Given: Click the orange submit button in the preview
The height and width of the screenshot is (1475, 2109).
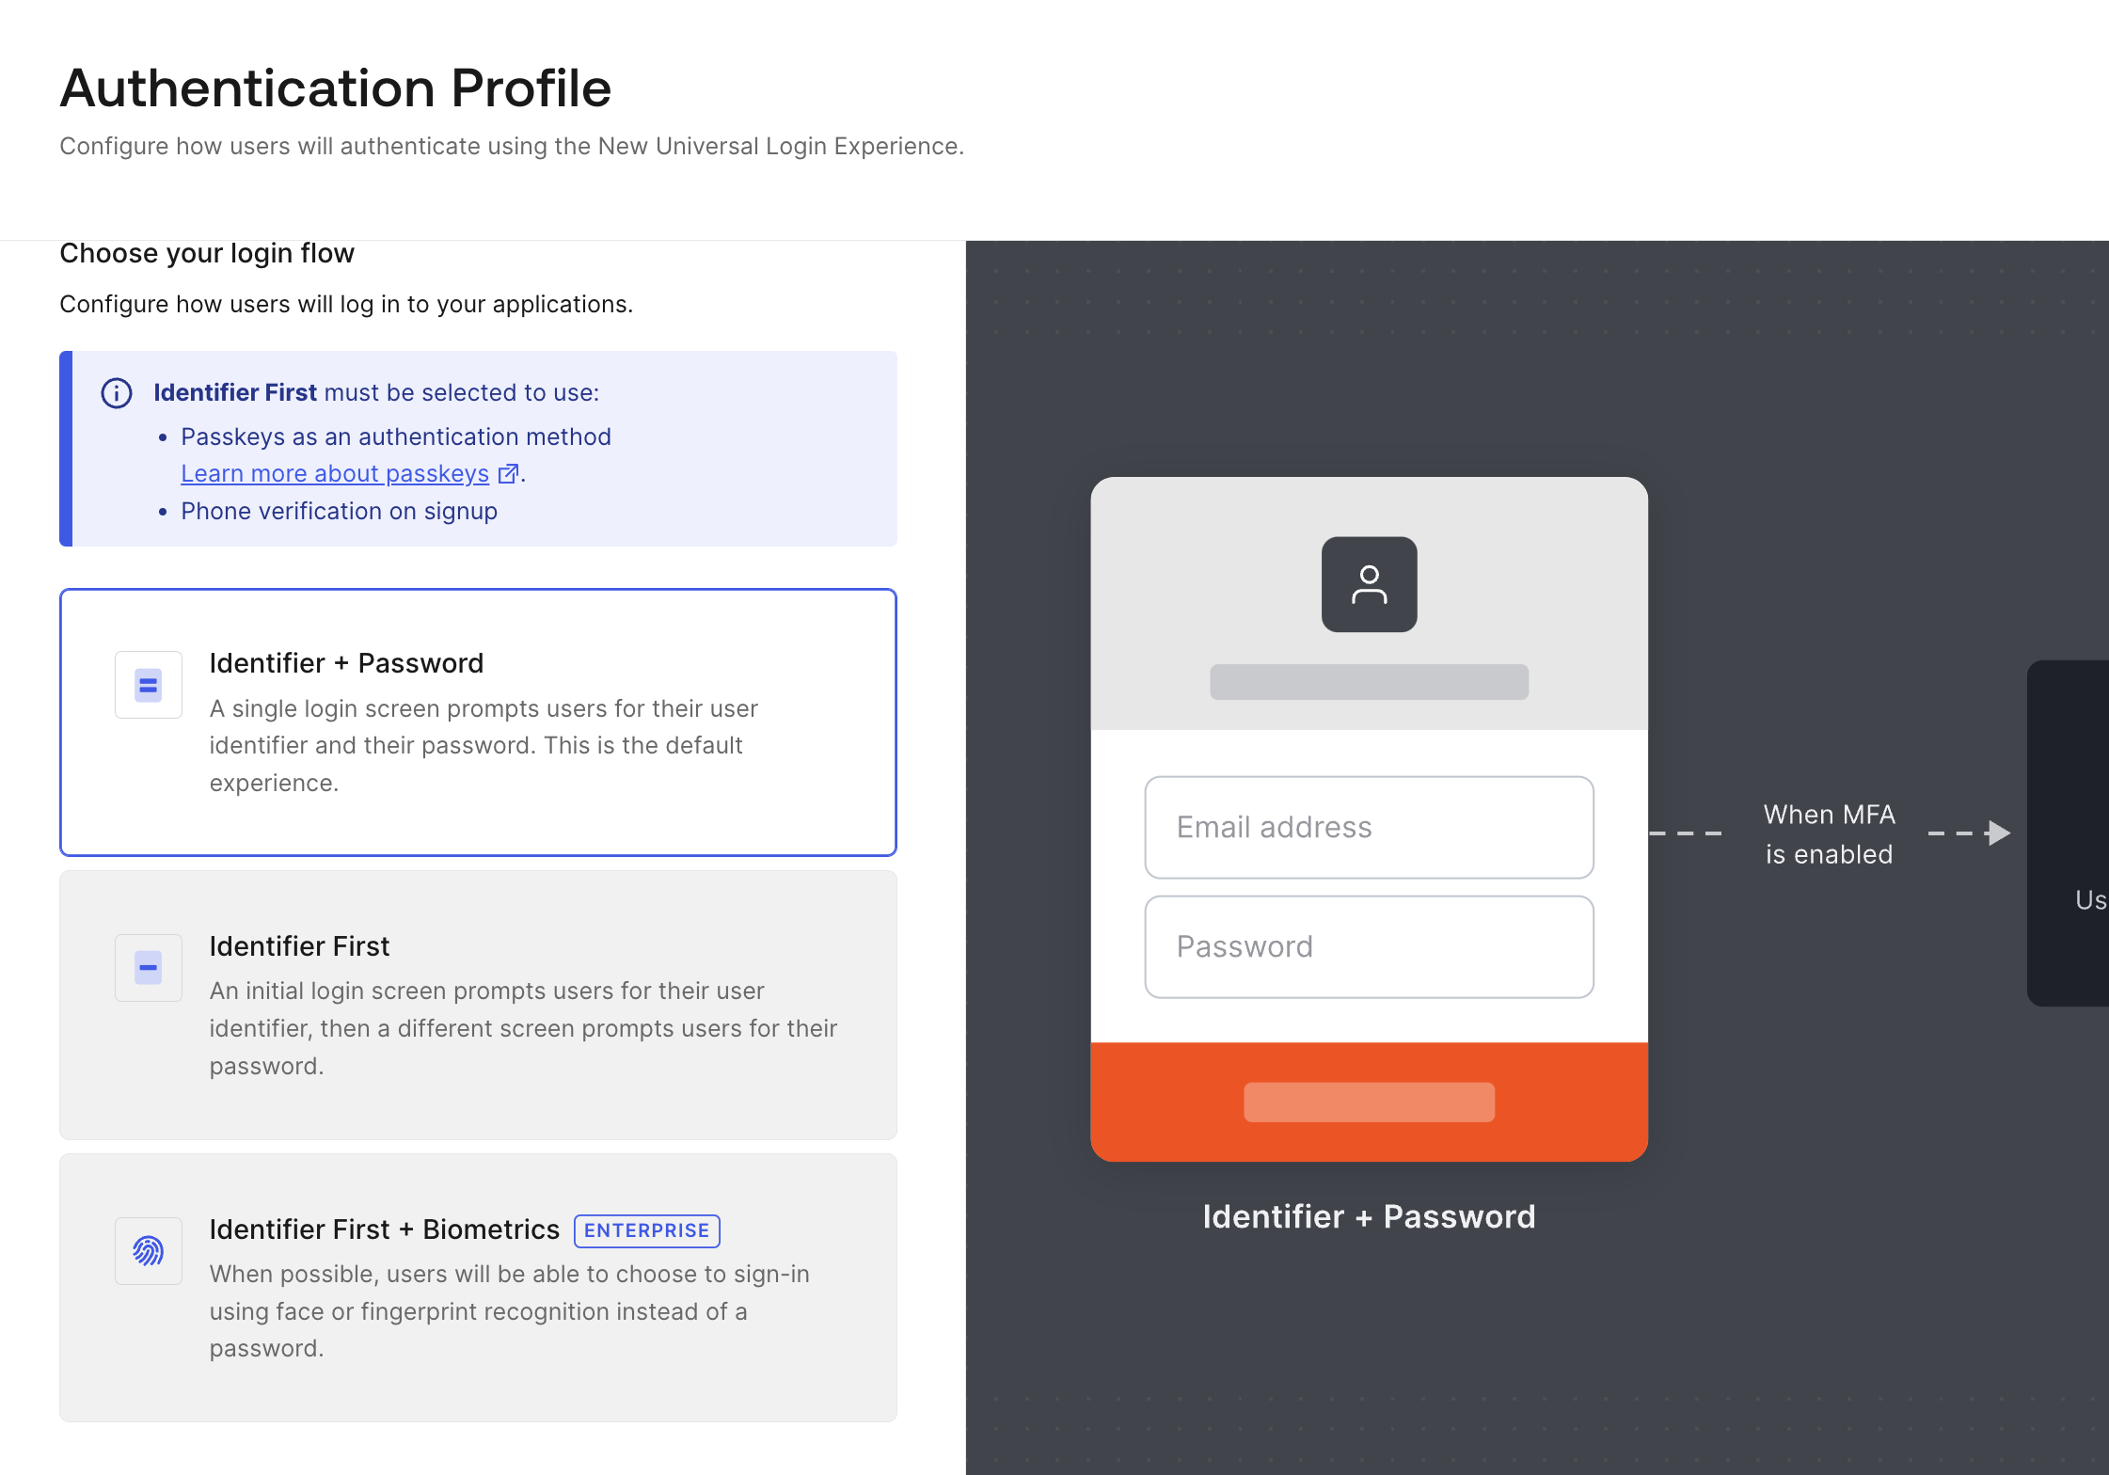Looking at the screenshot, I should pos(1370,1102).
